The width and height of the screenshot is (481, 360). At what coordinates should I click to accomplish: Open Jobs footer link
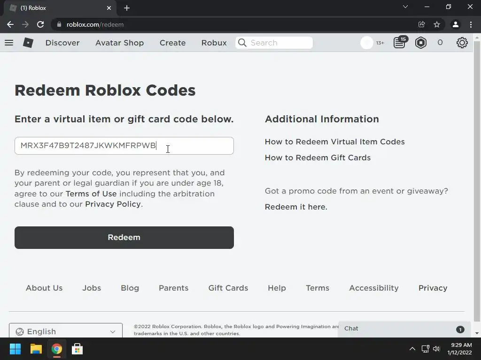coord(92,288)
